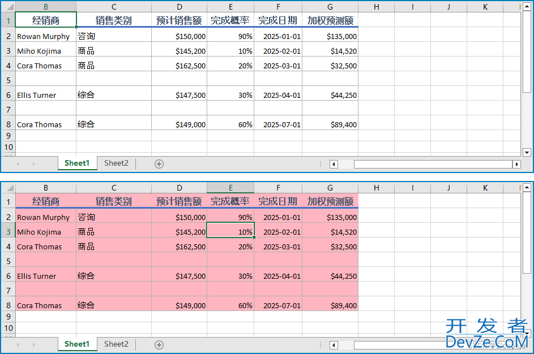Switch to Sheet2 tab in bottom window
Screen dimensions: 534x354
coord(116,344)
